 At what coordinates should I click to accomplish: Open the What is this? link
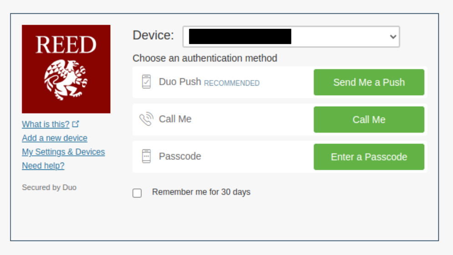pos(46,124)
